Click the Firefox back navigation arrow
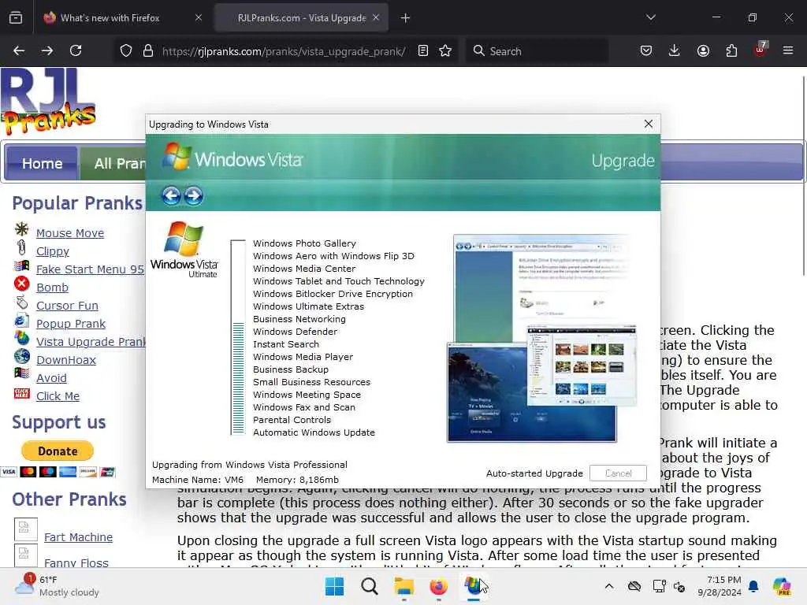 (x=19, y=50)
